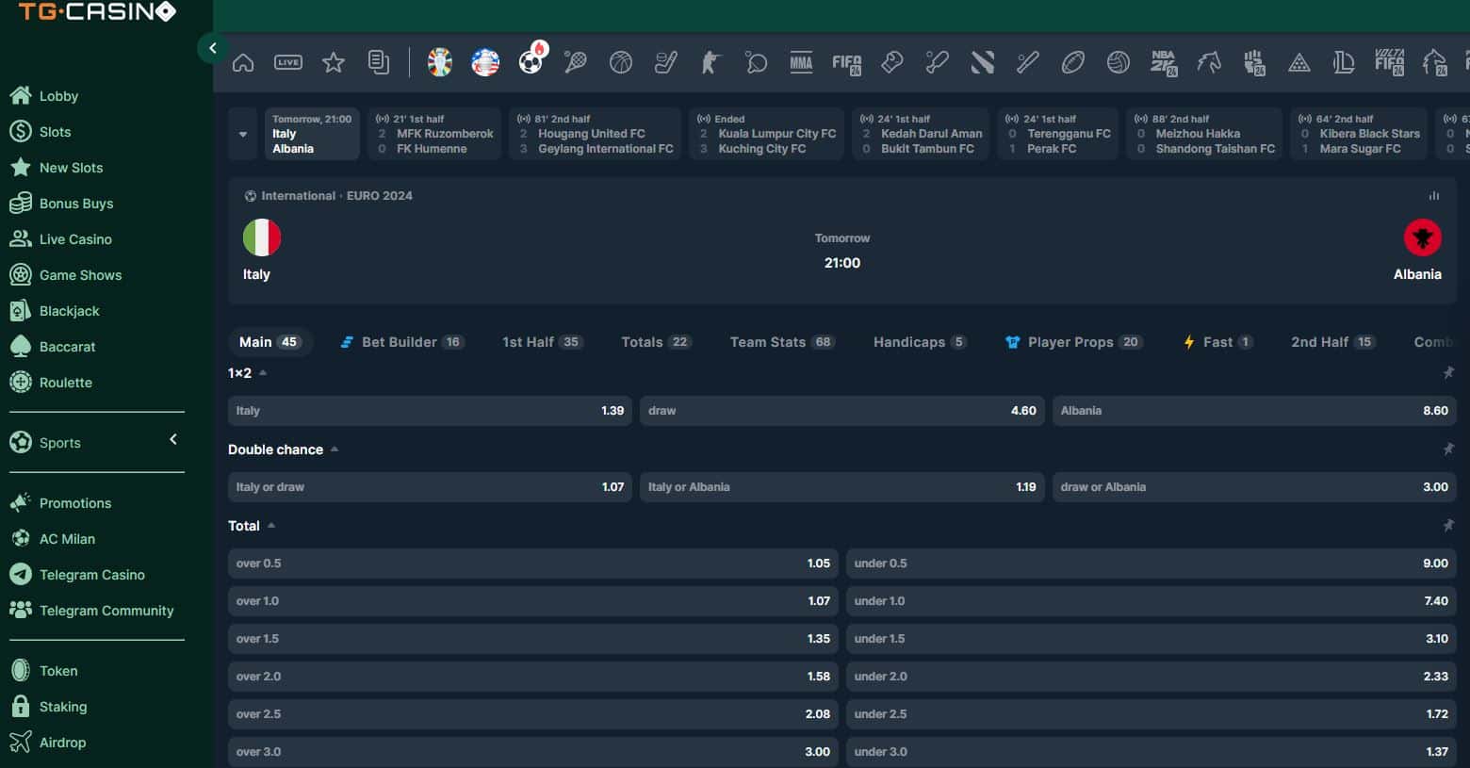Select the NBA 2K24 icon
The height and width of the screenshot is (768, 1470).
(x=1165, y=63)
